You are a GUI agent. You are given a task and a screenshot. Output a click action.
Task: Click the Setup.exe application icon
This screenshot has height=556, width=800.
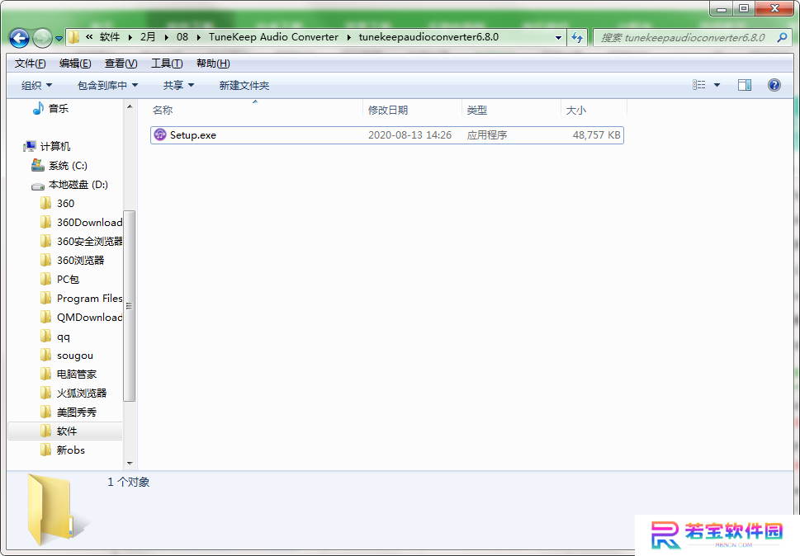160,134
